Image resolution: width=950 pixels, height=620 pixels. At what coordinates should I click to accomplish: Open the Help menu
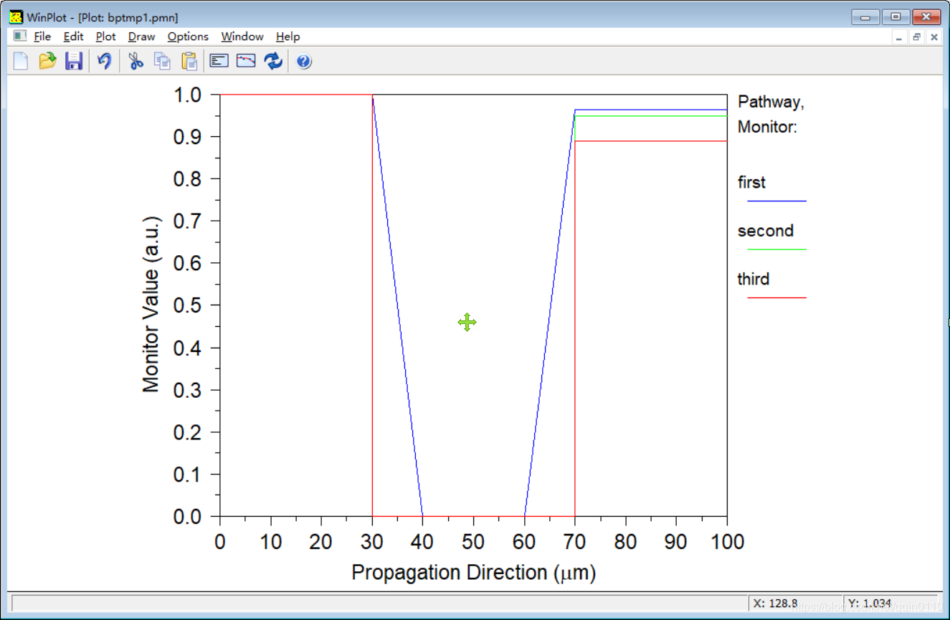(x=288, y=37)
